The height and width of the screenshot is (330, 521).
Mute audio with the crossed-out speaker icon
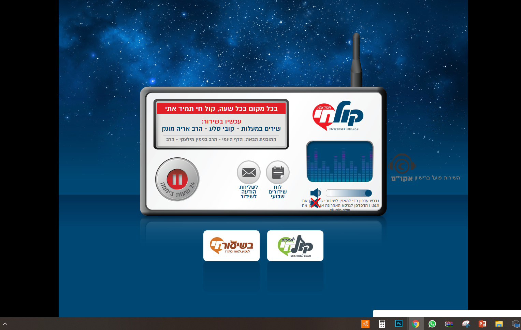[315, 203]
